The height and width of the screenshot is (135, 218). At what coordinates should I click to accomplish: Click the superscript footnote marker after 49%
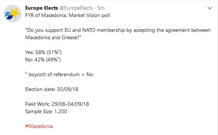pos(59,58)
